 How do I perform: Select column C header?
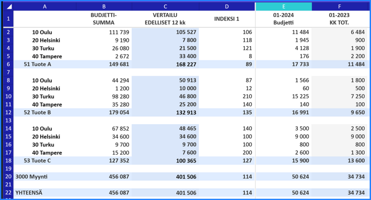tap(165, 7)
